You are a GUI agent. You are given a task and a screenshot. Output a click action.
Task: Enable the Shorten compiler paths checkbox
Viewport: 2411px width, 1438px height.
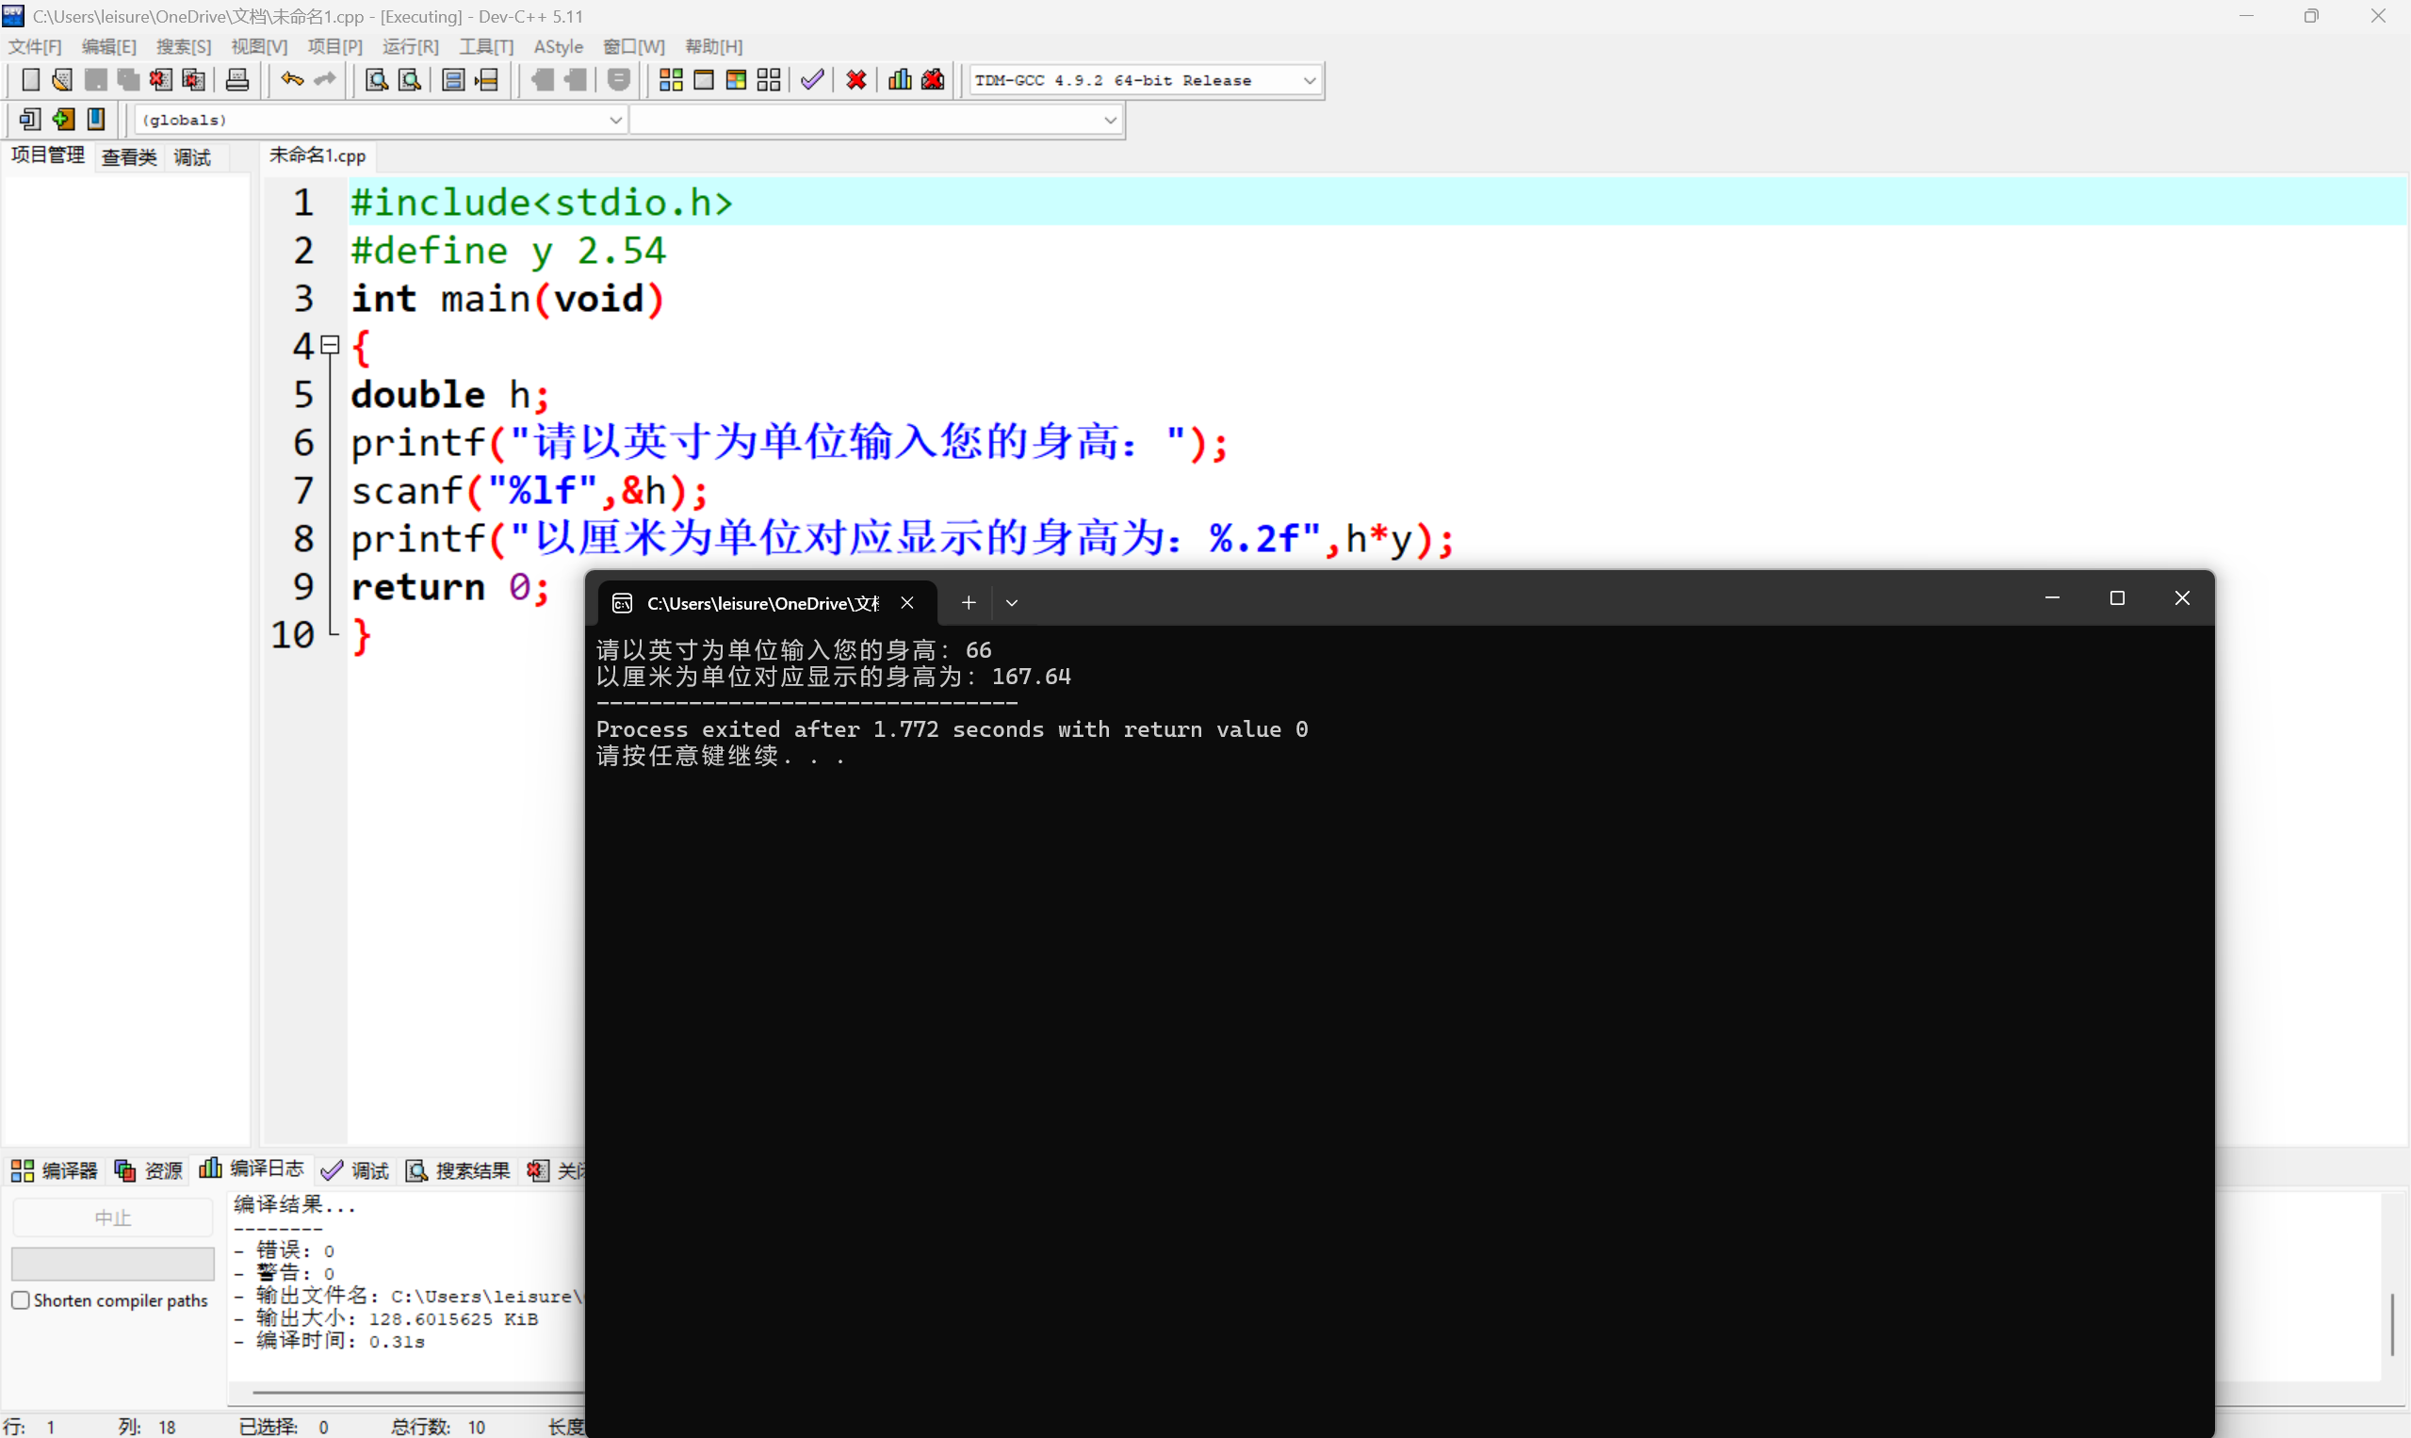[21, 1299]
